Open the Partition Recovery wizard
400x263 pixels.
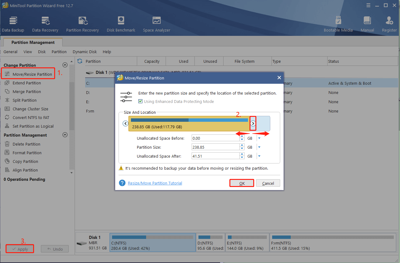click(82, 24)
